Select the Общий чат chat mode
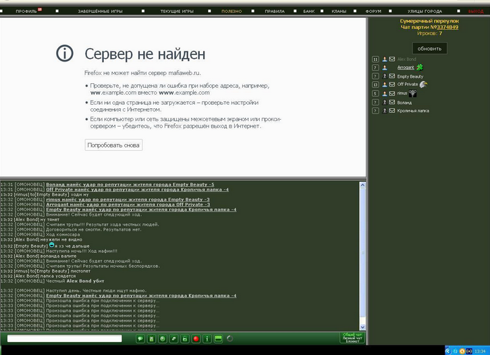This screenshot has width=490, height=355. point(352,335)
